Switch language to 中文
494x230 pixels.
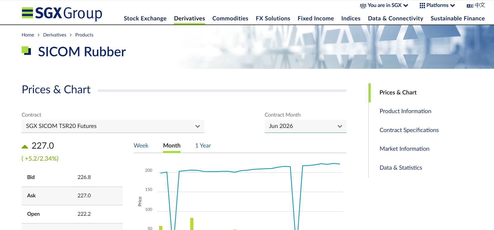[480, 5]
